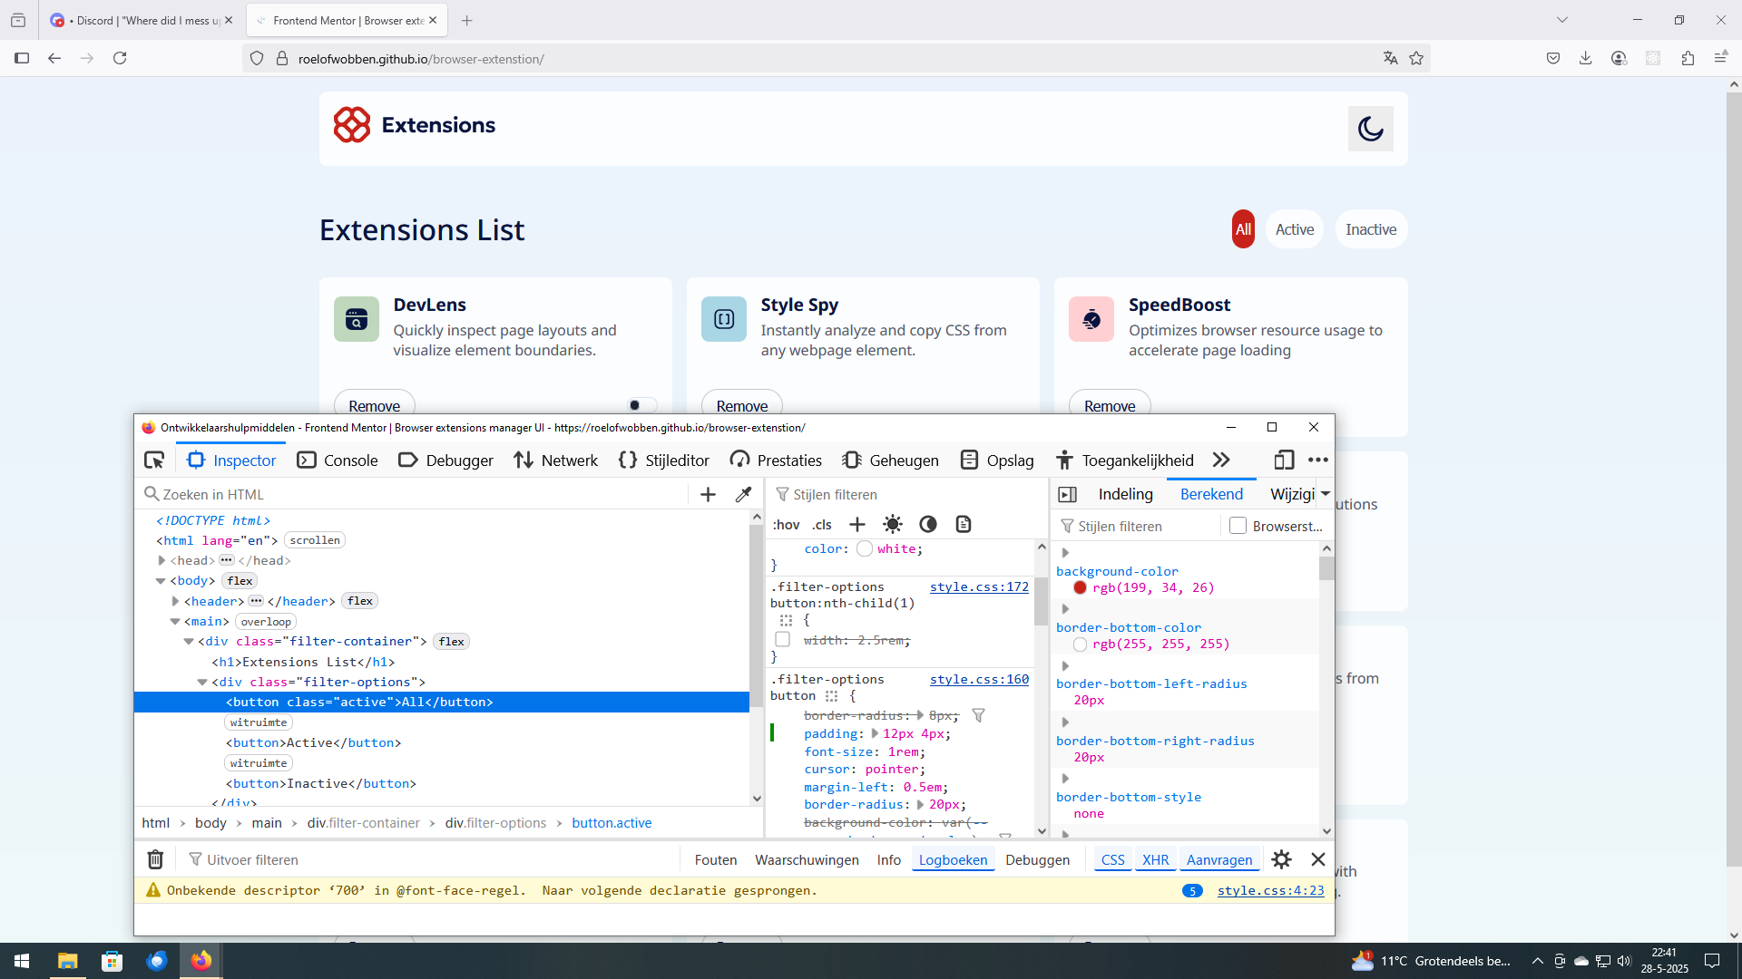Toggle dark color scheme simulation icon
Image resolution: width=1742 pixels, height=979 pixels.
tap(927, 525)
